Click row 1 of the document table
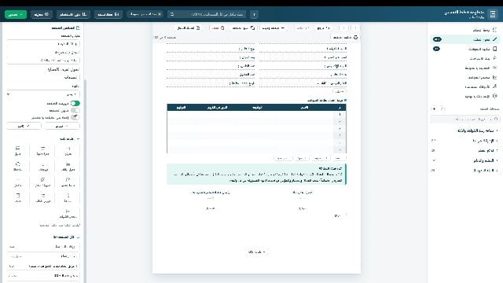 click(x=256, y=115)
